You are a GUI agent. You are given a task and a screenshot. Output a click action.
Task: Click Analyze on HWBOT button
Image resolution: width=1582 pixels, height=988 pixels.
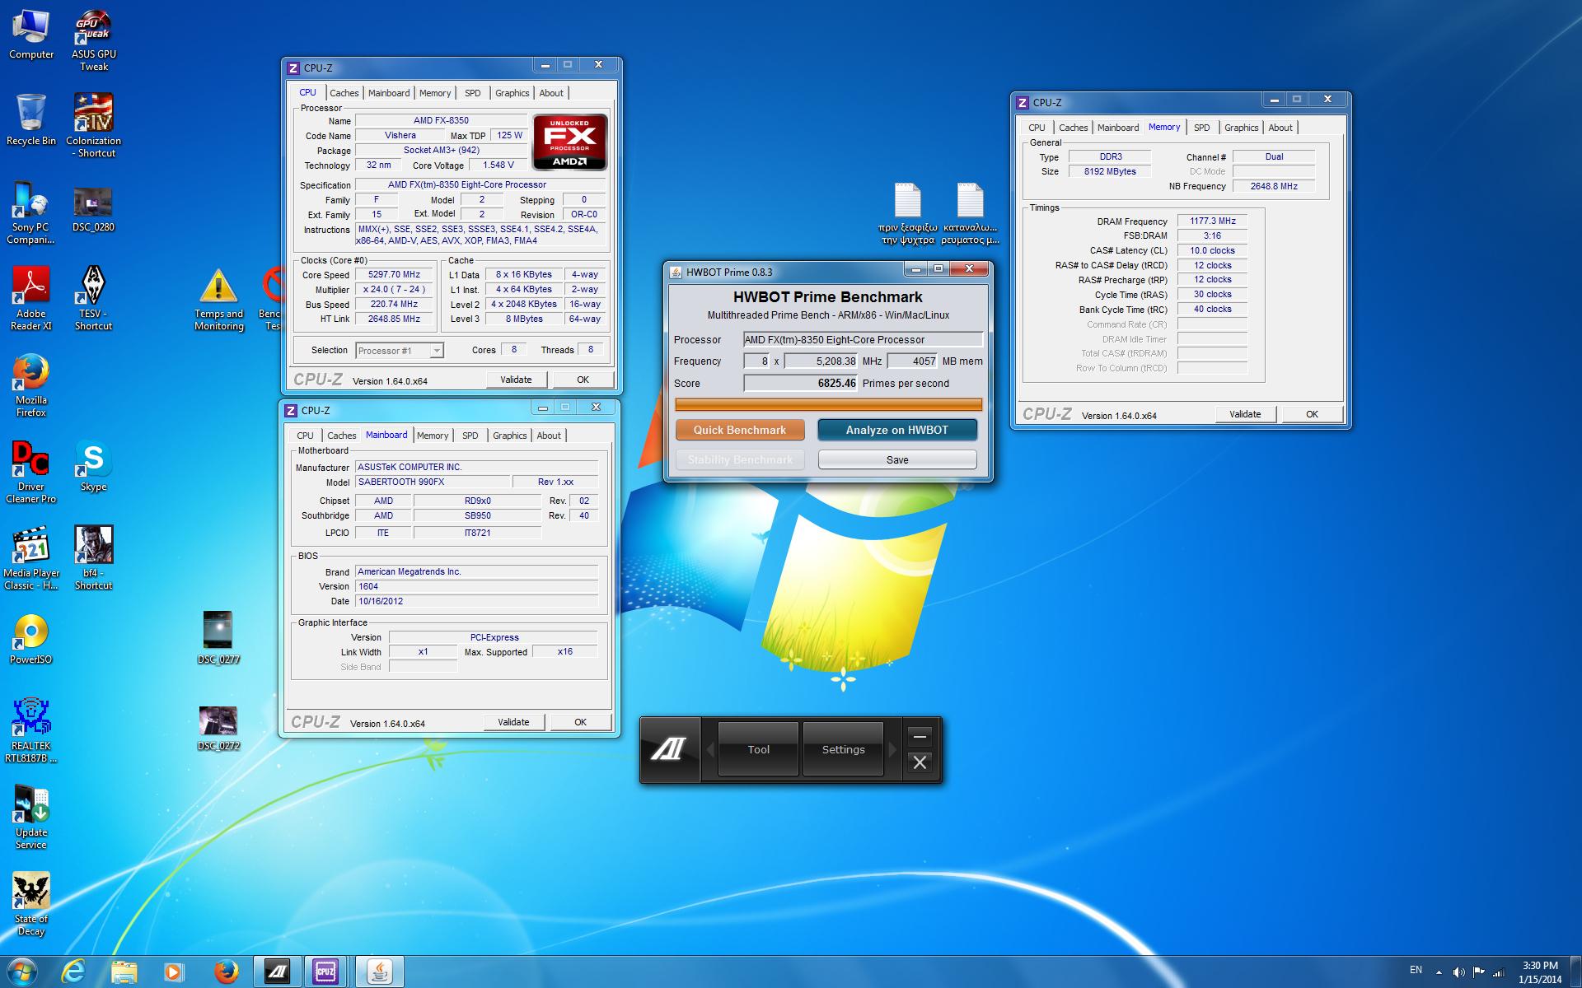click(x=896, y=430)
